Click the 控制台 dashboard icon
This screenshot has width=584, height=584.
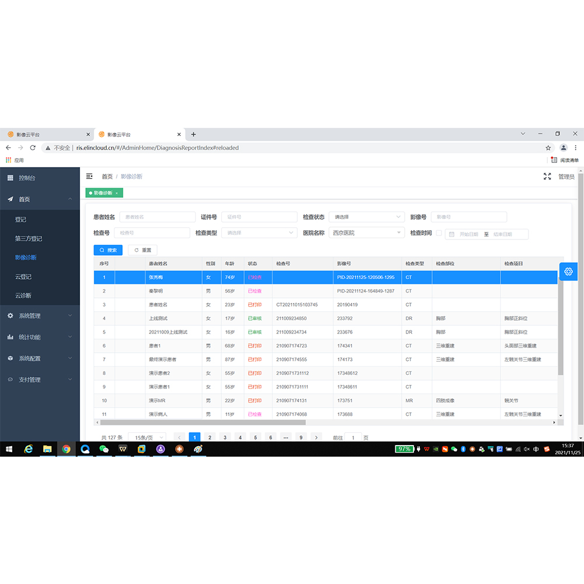tap(11, 178)
